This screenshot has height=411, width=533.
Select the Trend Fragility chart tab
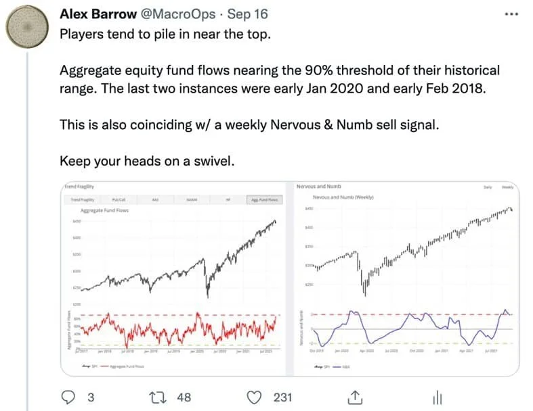pyautogui.click(x=83, y=199)
